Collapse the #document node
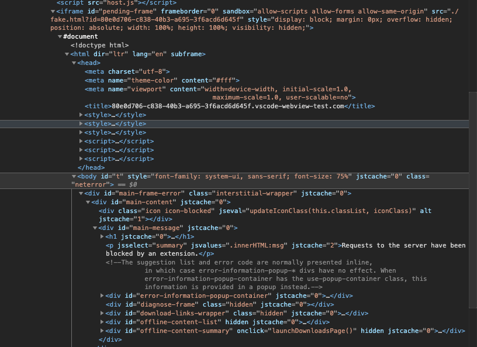This screenshot has width=477, height=347. (x=60, y=36)
